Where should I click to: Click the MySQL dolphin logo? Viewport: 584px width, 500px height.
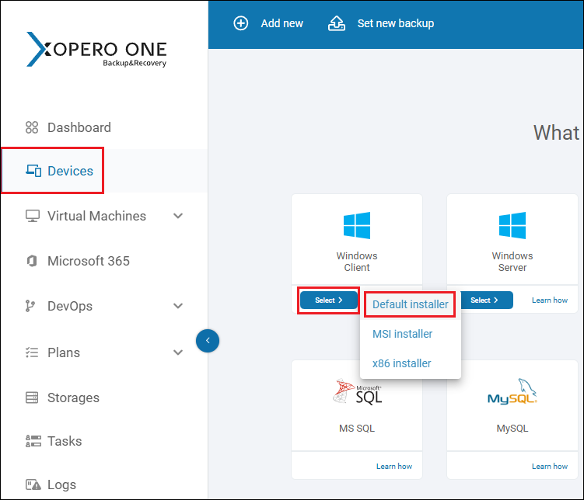pos(512,391)
